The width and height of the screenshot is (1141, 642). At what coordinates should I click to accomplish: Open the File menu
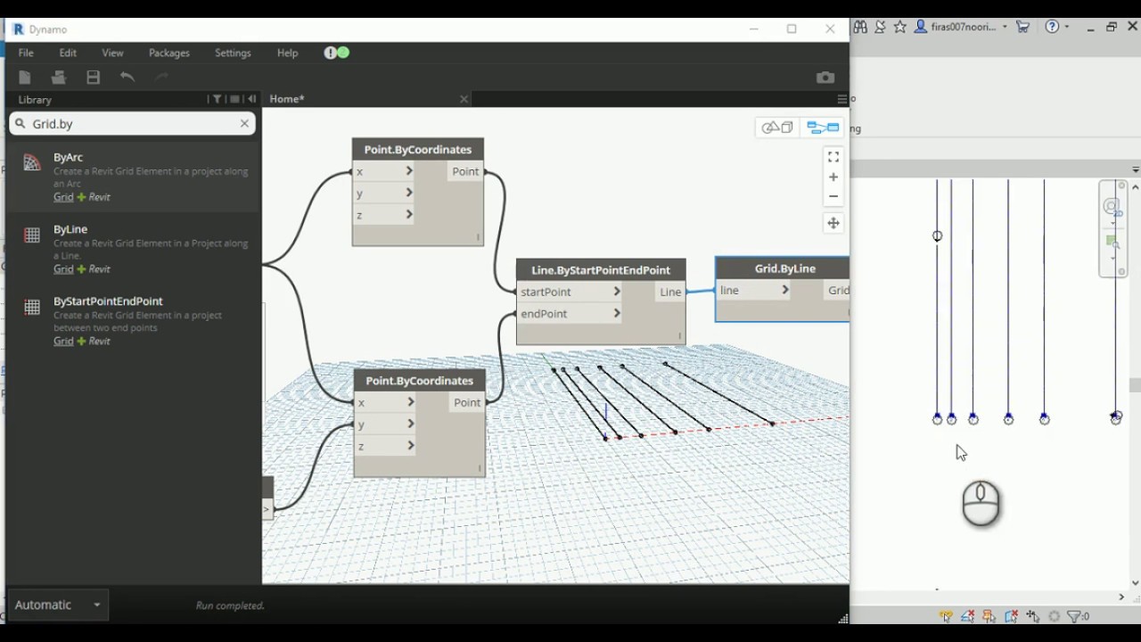[x=26, y=53]
